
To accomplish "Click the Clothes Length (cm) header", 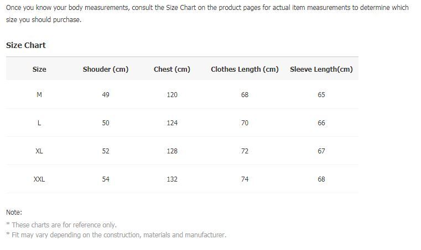I will point(245,70).
